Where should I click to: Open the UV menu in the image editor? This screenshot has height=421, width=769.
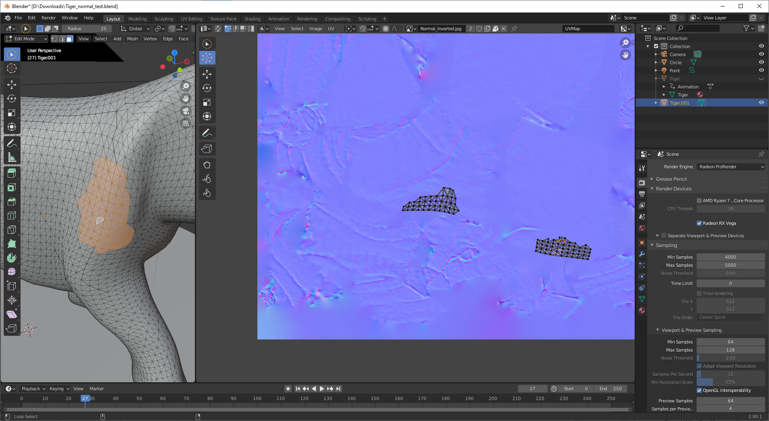coord(331,28)
